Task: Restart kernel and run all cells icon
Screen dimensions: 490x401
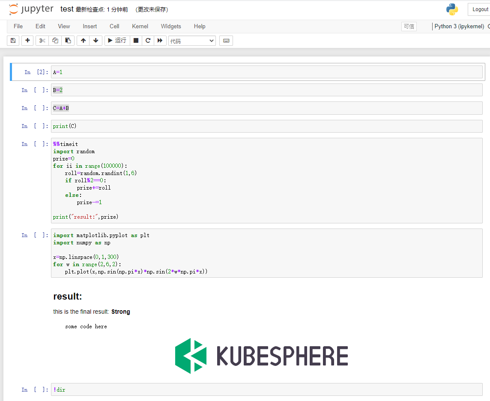Action: click(x=160, y=41)
